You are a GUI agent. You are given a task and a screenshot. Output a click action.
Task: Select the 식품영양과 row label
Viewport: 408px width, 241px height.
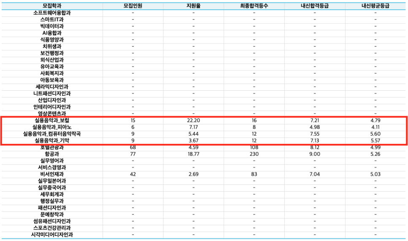[x=52, y=40]
